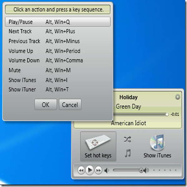Viewport: 187px width, 187px height.
Task: Click the track progress slider diamond
Action: [167, 114]
